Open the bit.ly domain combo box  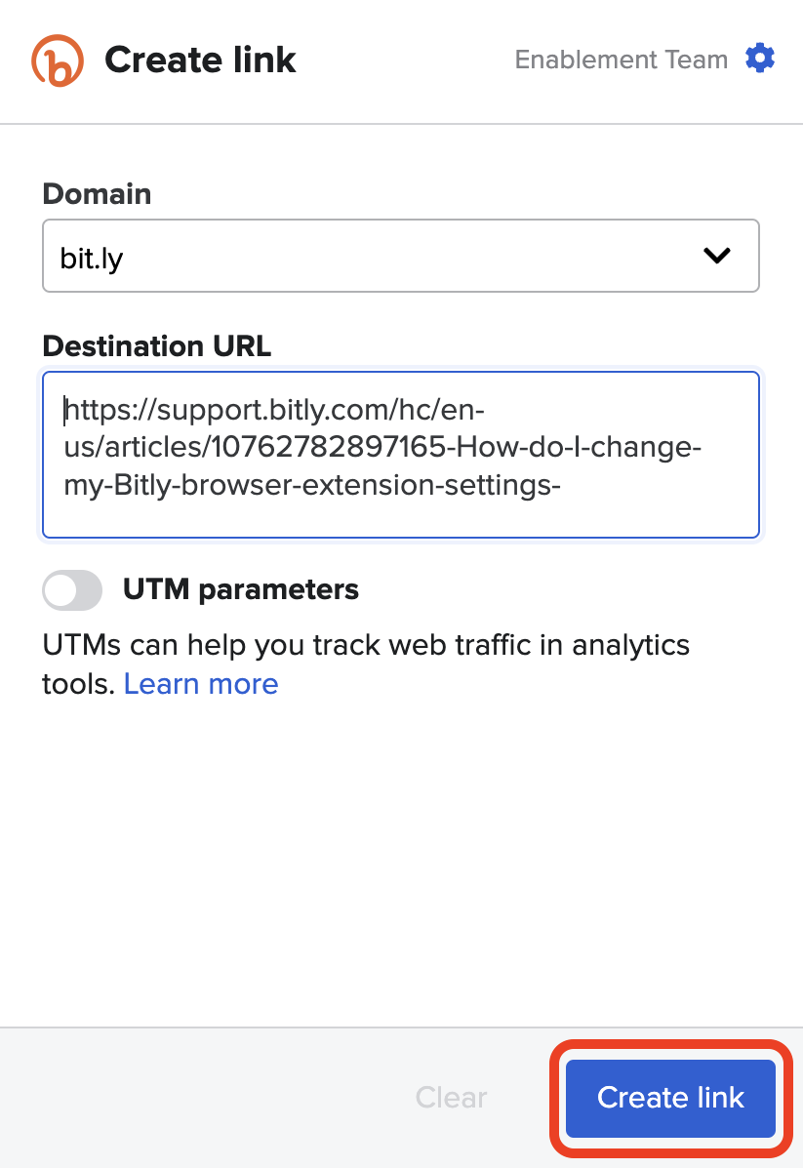[400, 256]
